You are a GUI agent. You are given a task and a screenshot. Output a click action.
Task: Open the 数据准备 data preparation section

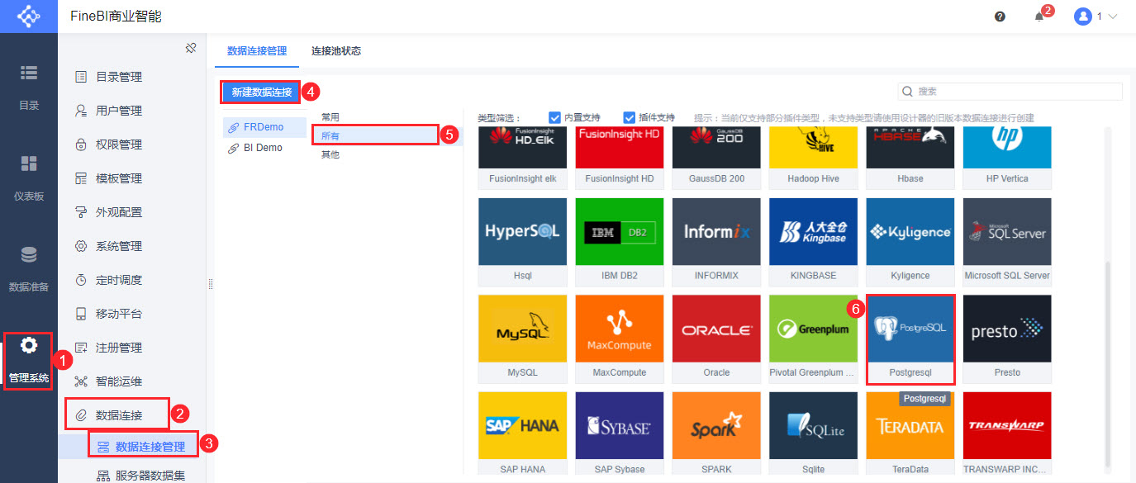click(29, 269)
